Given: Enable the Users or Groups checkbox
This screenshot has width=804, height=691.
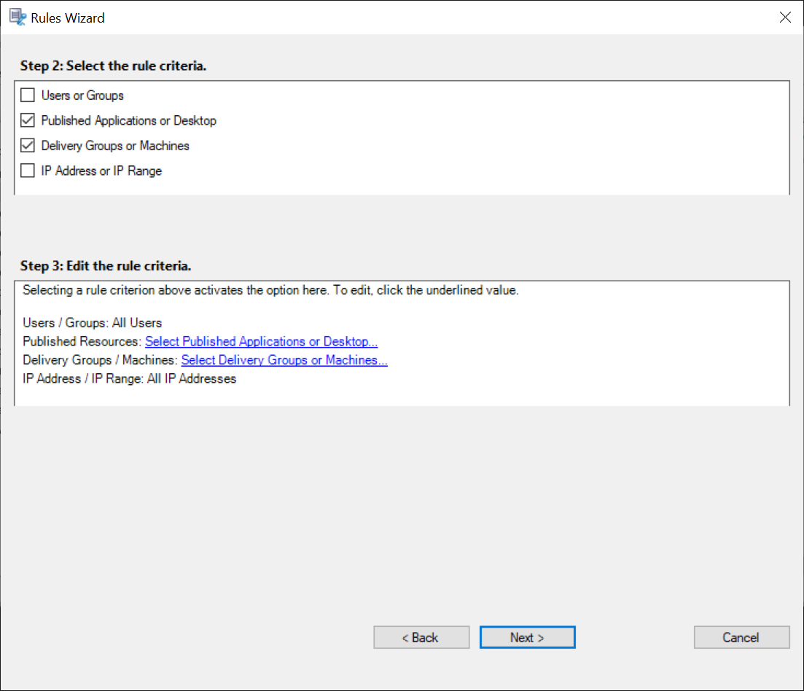Looking at the screenshot, I should [x=28, y=95].
